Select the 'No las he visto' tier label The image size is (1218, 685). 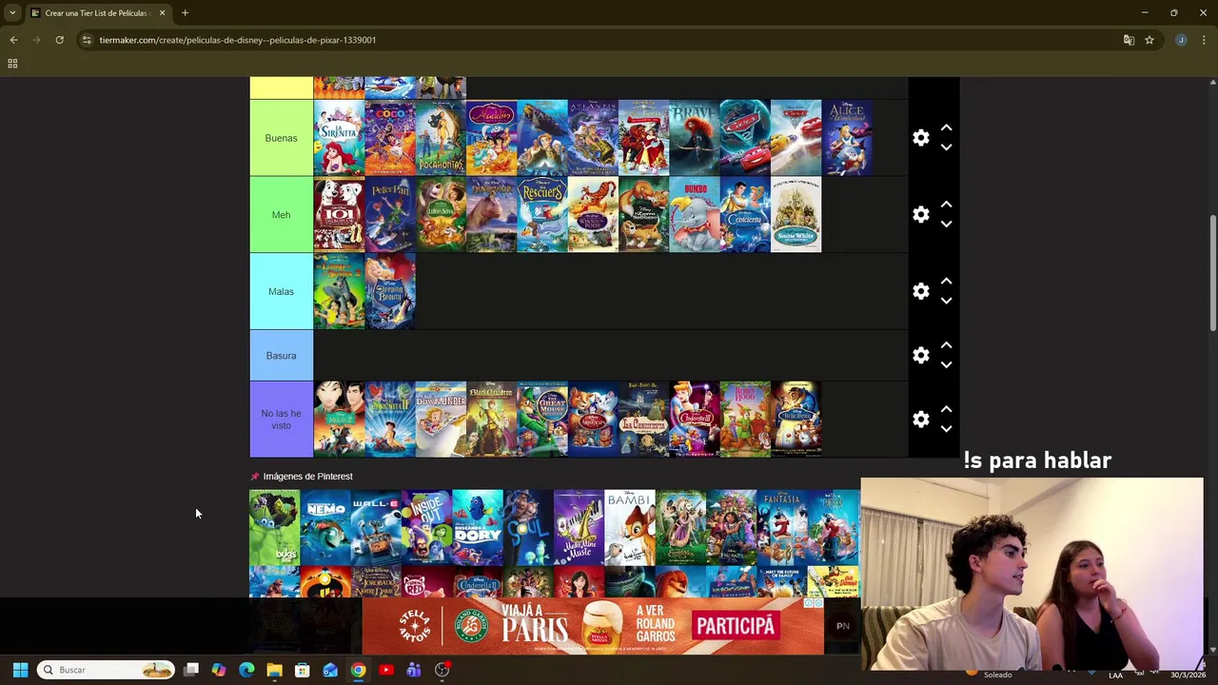click(x=281, y=420)
